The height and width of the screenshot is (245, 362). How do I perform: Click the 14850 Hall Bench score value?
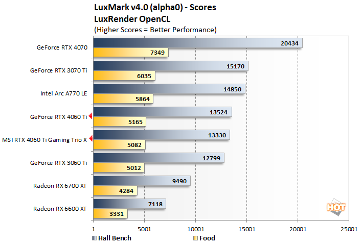(x=232, y=89)
